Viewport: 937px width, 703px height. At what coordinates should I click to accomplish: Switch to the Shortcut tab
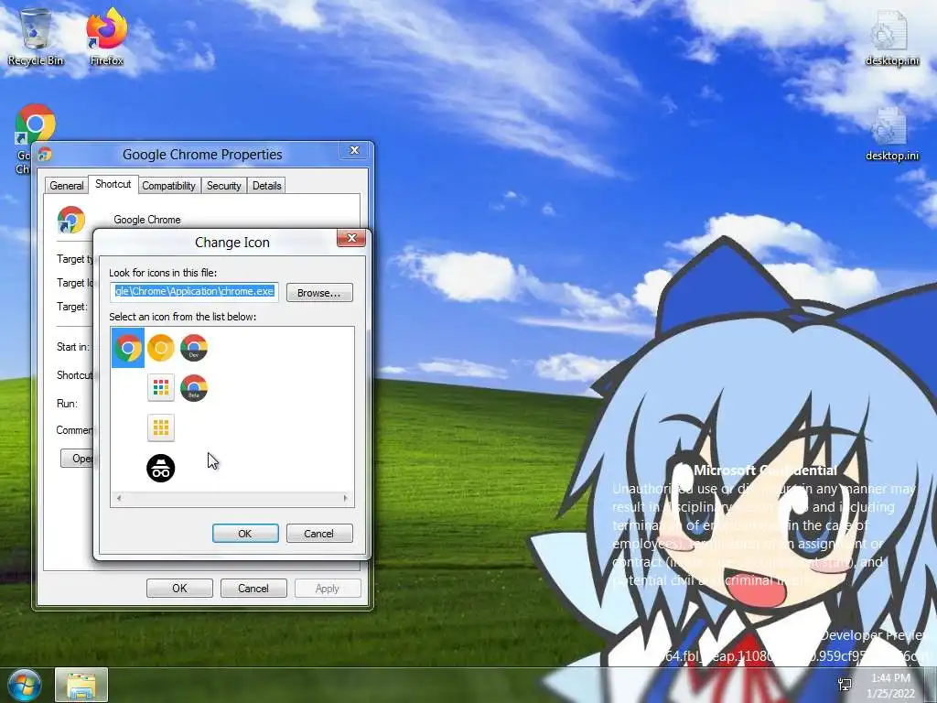click(113, 184)
